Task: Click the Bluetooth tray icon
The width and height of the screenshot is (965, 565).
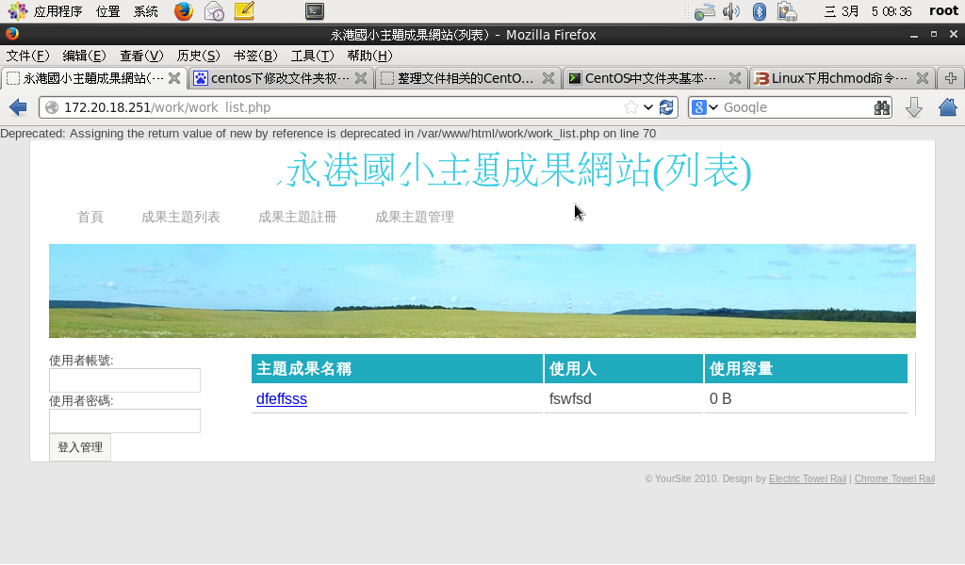Action: (759, 11)
